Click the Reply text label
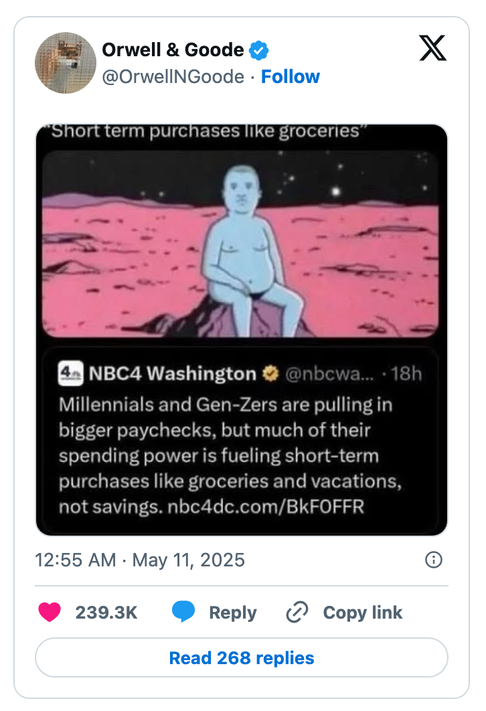 [232, 612]
